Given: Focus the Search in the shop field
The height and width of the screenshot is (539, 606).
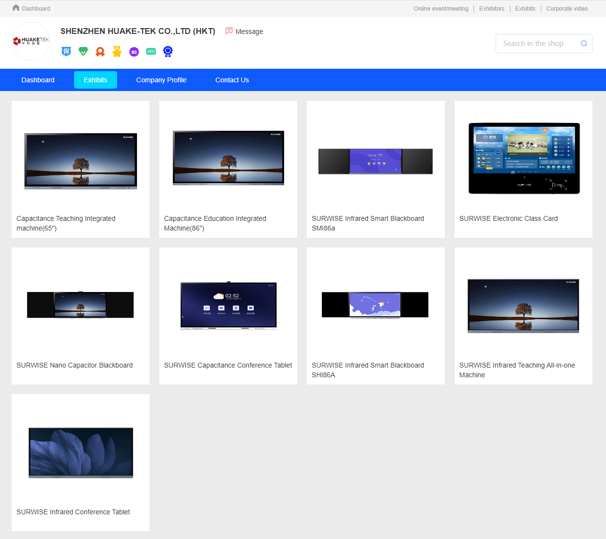Looking at the screenshot, I should [544, 44].
